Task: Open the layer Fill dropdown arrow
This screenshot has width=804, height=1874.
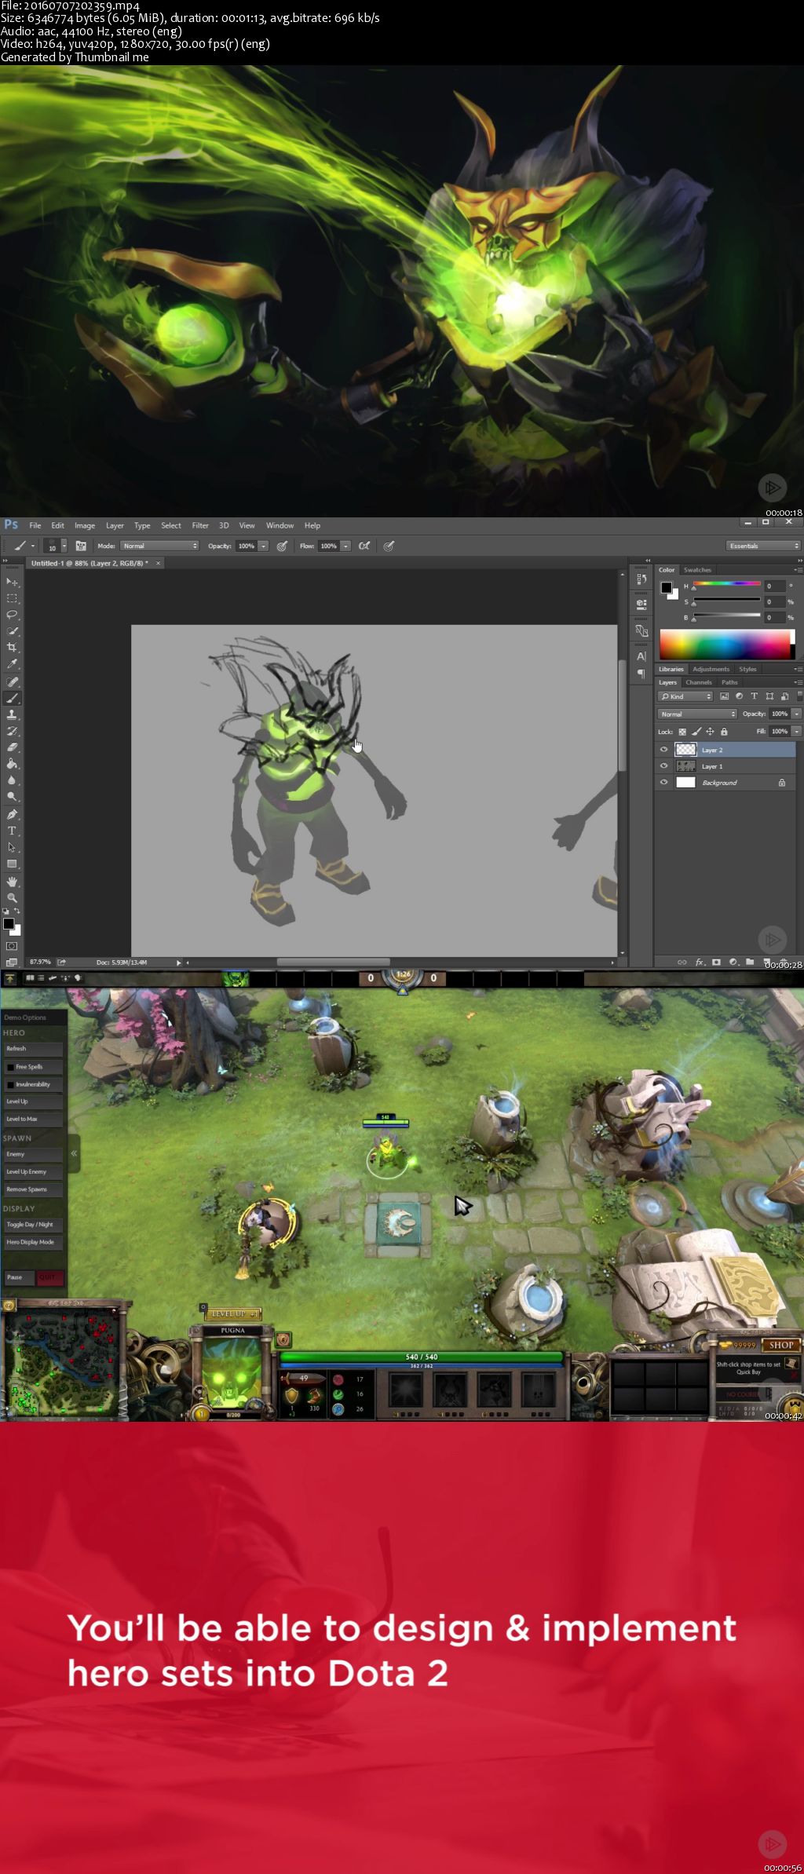Action: point(796,731)
